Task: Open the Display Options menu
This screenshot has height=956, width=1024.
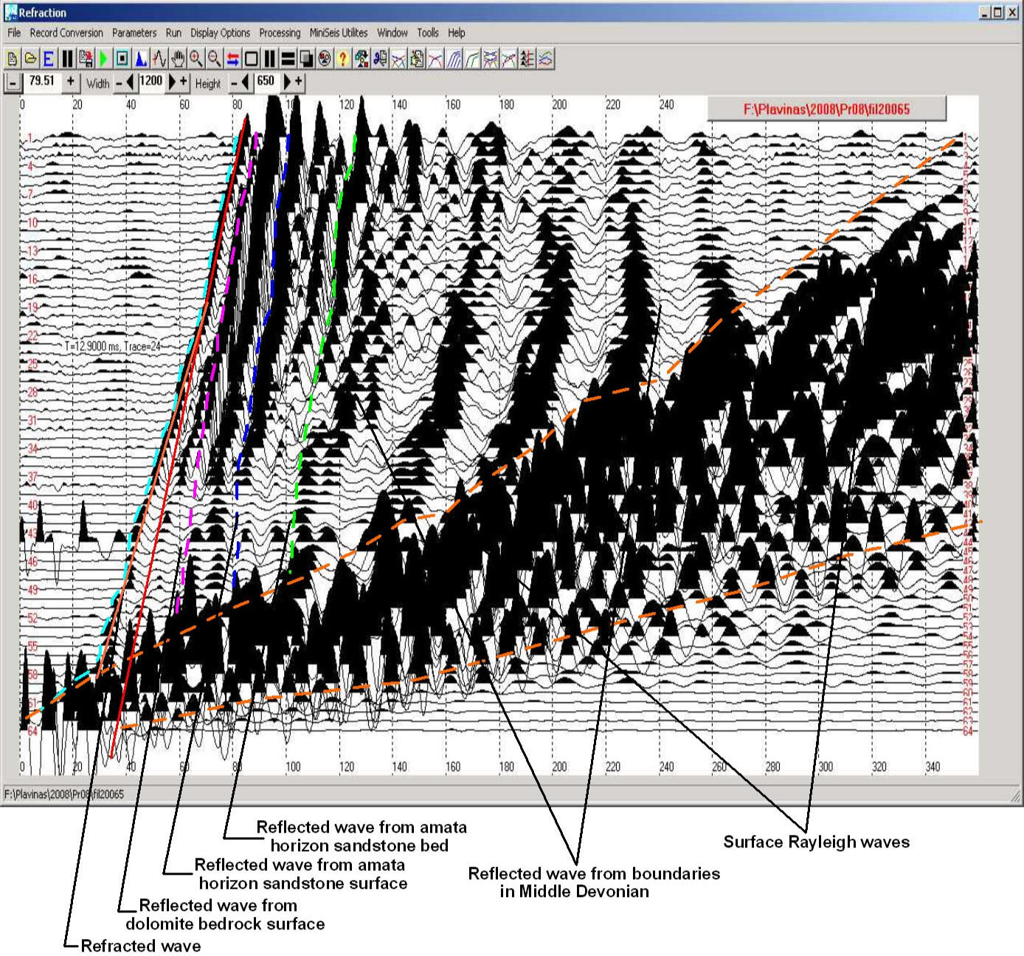Action: click(220, 32)
